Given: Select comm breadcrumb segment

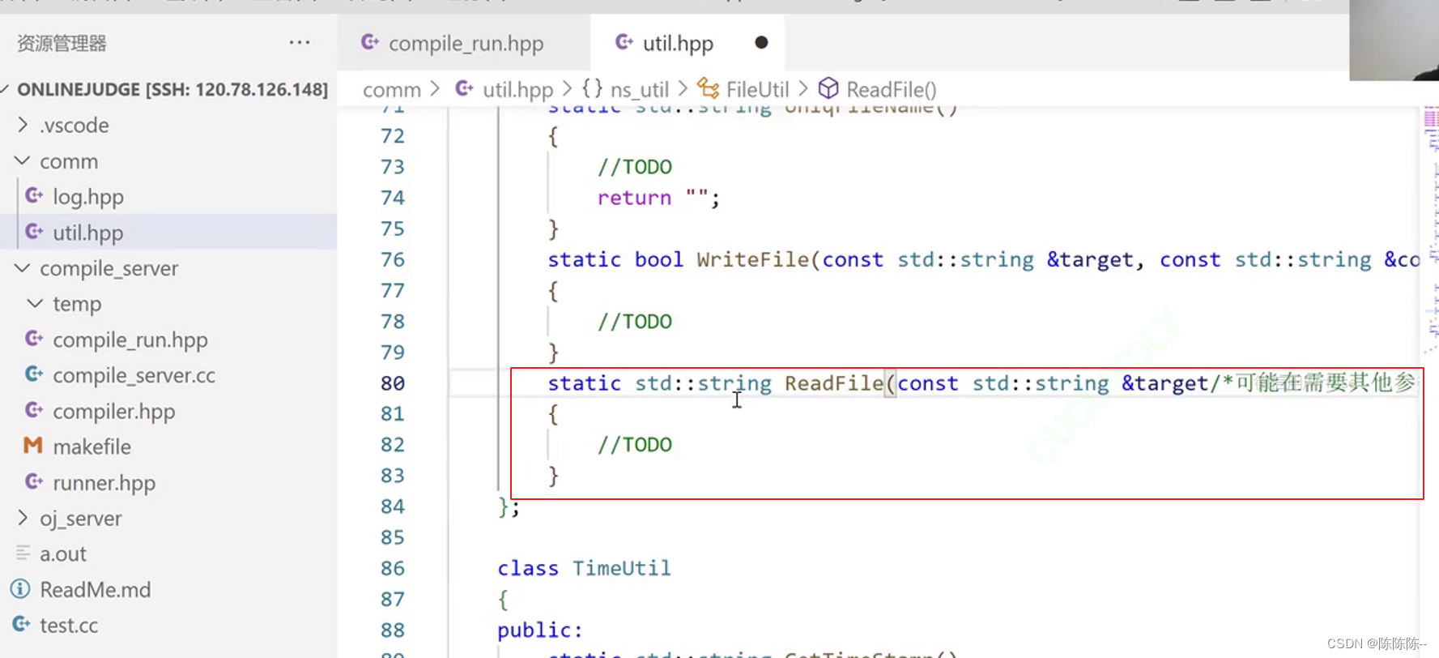Looking at the screenshot, I should (392, 89).
